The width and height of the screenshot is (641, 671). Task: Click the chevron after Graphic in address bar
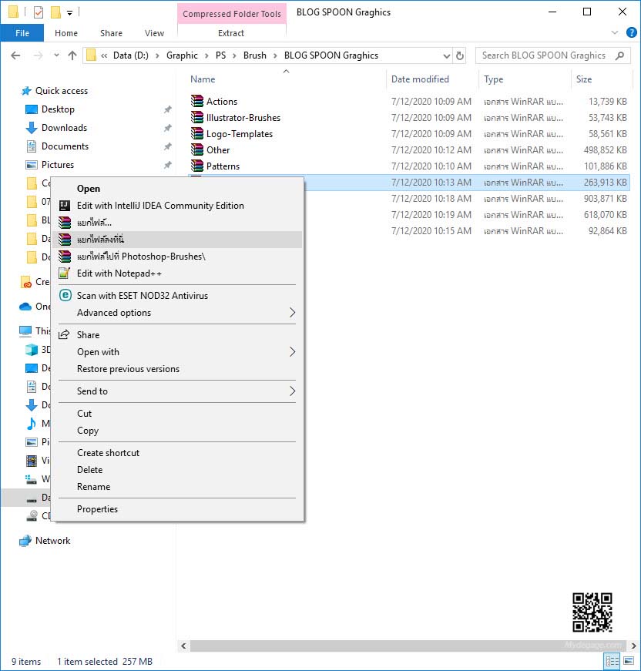point(206,55)
